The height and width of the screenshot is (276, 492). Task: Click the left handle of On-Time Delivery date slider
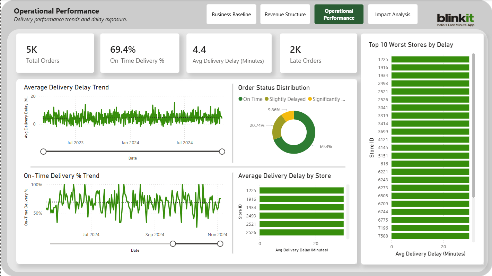[173, 243]
